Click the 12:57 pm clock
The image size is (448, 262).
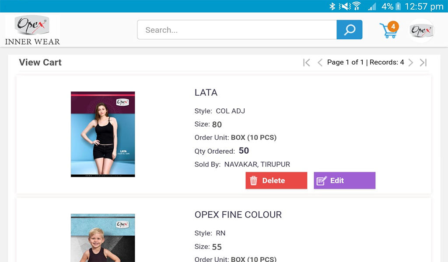coord(424,6)
